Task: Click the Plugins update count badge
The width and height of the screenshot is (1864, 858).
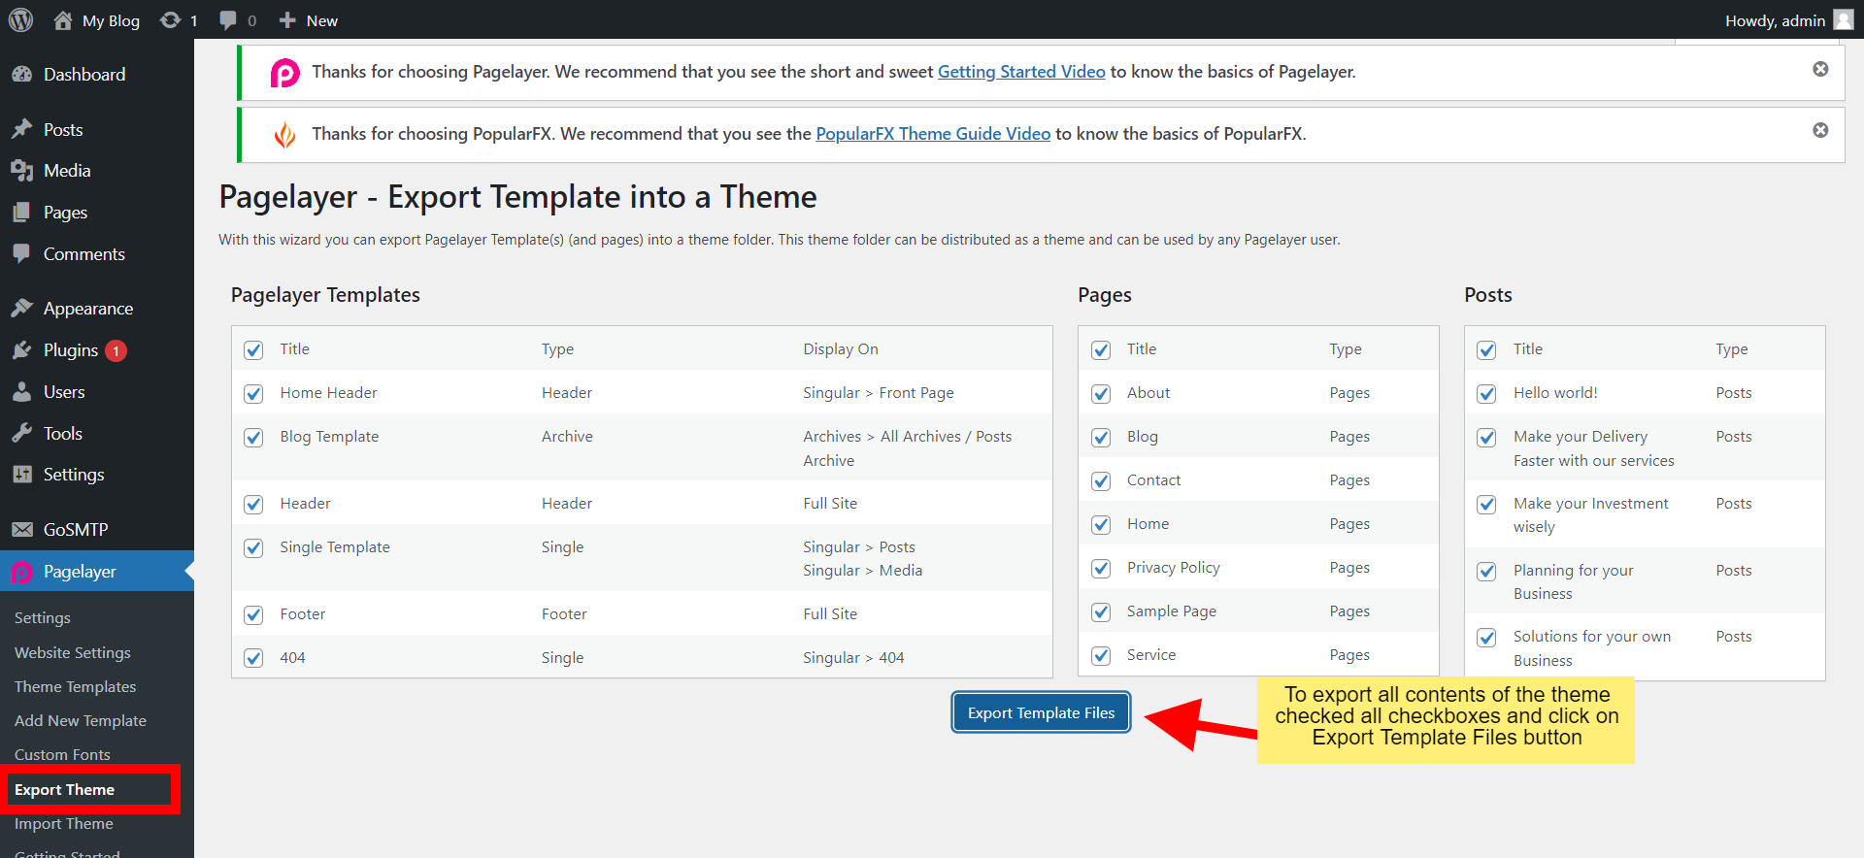Action: [116, 350]
